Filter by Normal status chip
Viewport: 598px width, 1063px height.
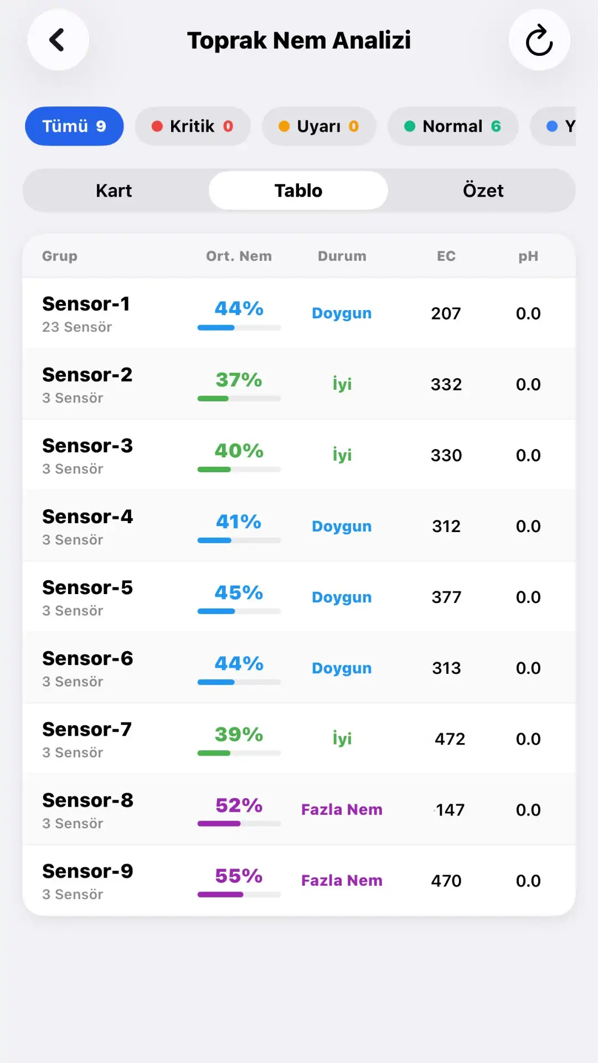tap(453, 126)
